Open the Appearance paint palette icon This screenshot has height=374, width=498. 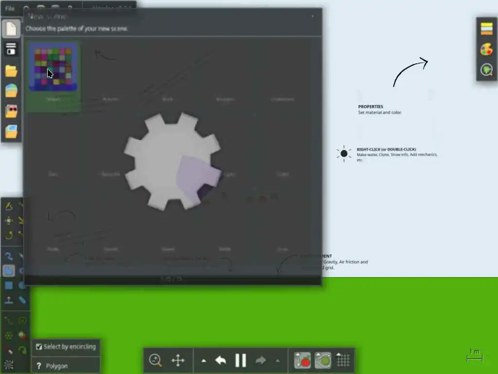point(486,49)
